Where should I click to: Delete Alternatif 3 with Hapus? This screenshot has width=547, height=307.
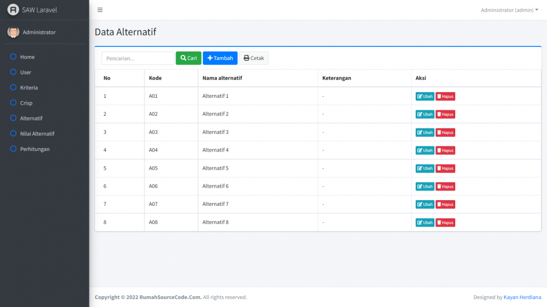[445, 132]
